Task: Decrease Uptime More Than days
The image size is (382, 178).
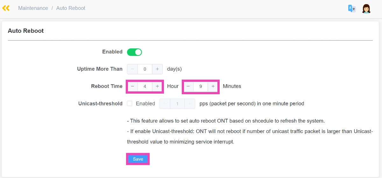Action: pos(132,69)
